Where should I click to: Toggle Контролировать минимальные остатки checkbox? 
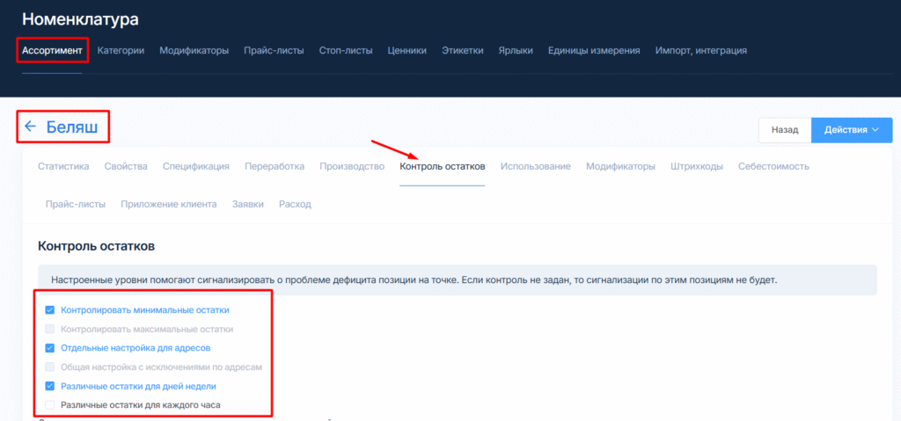pyautogui.click(x=50, y=310)
